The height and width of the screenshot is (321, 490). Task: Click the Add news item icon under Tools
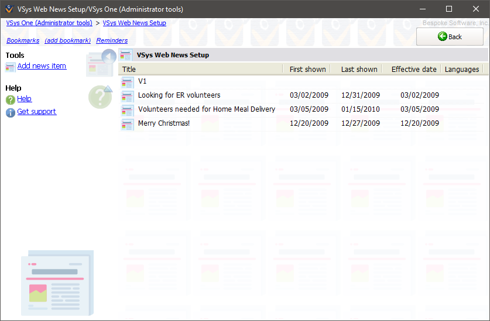point(11,67)
